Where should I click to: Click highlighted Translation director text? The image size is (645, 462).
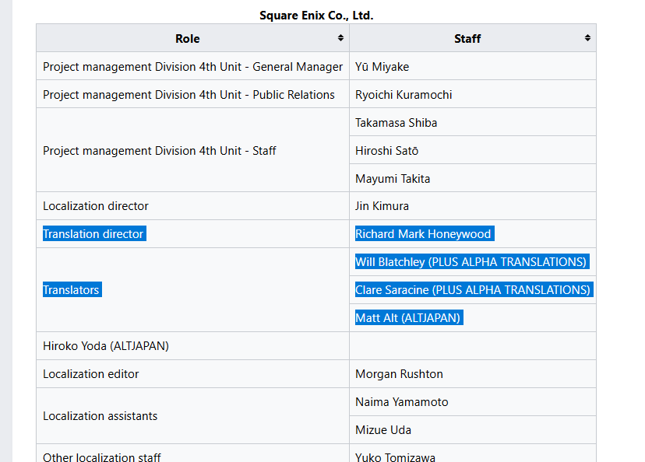(x=94, y=233)
